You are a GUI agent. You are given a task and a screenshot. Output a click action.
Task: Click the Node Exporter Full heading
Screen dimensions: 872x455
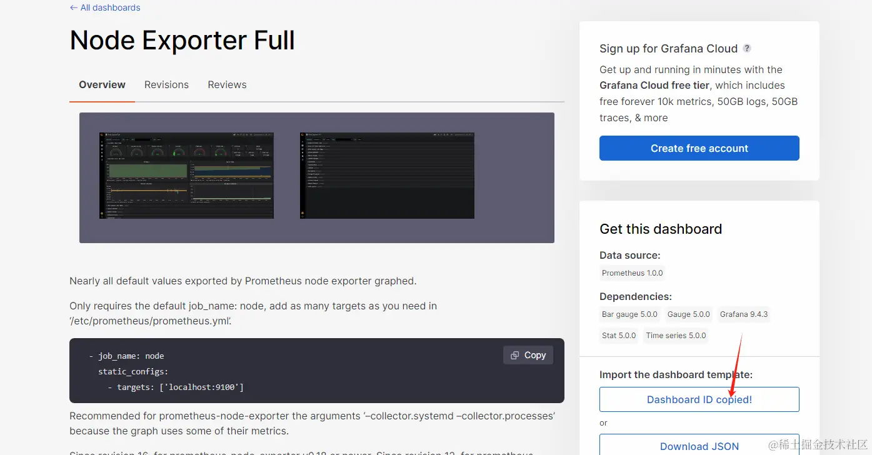click(x=182, y=41)
